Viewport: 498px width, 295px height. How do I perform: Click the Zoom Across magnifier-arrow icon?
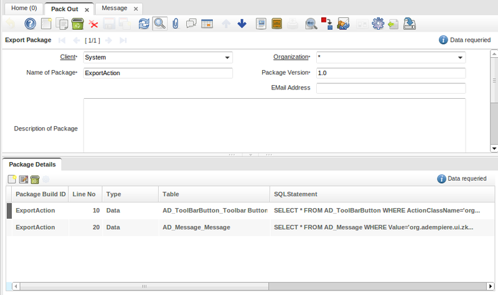(311, 24)
